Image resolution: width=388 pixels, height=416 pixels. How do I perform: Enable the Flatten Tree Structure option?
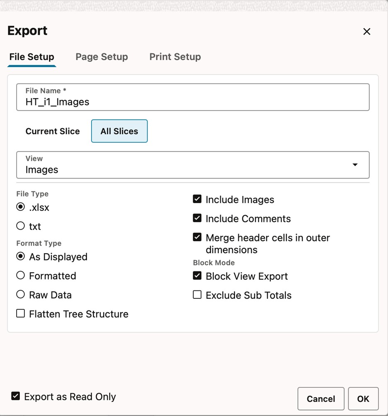20,313
